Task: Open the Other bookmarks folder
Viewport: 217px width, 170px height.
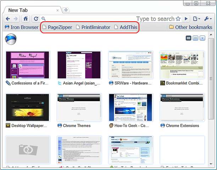Action: 190,27
